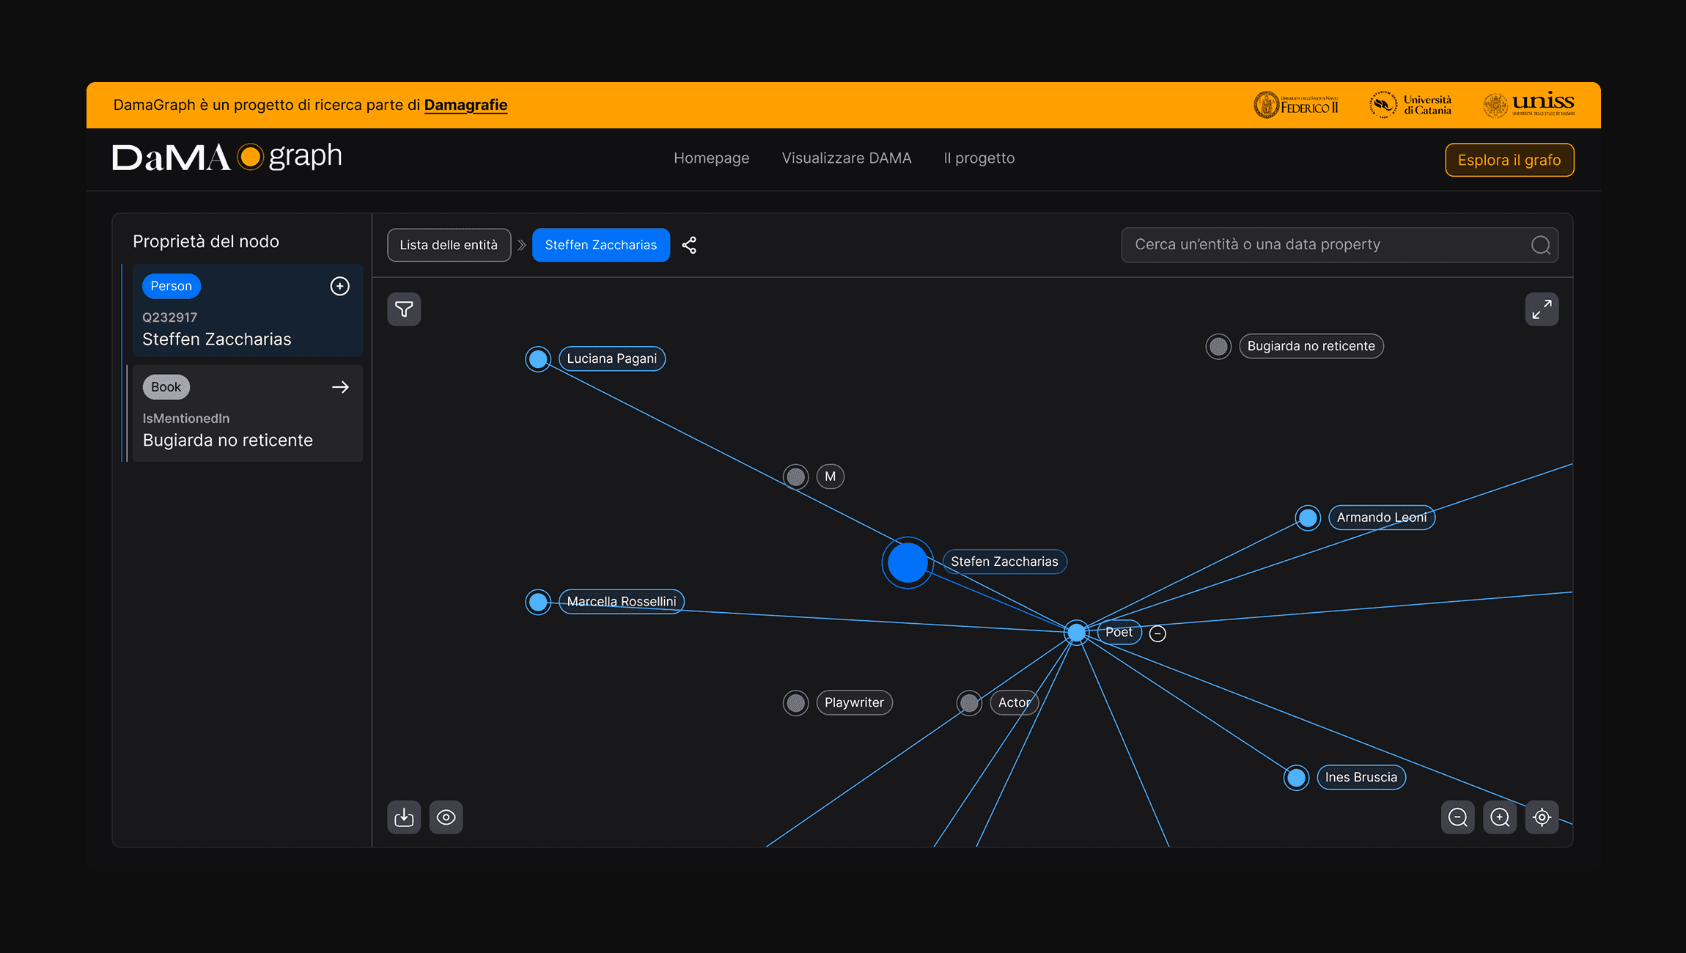Select the Luciana Pagani graph node
The height and width of the screenshot is (953, 1686).
pyautogui.click(x=538, y=359)
